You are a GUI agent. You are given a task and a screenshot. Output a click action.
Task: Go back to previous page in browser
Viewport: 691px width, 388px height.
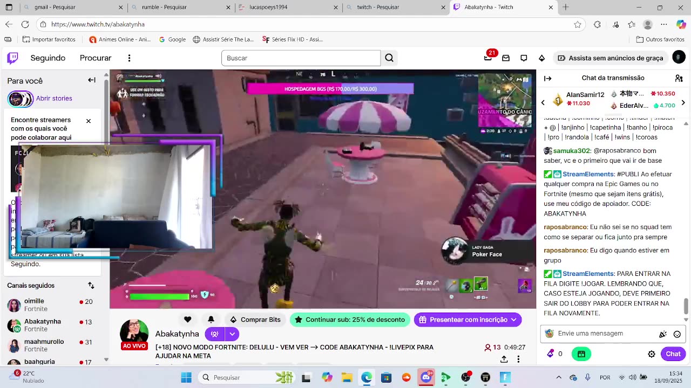(x=9, y=24)
